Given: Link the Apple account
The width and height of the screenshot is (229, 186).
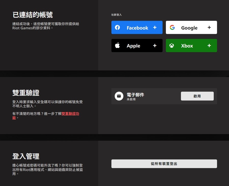Looking at the screenshot, I should click(137, 45).
